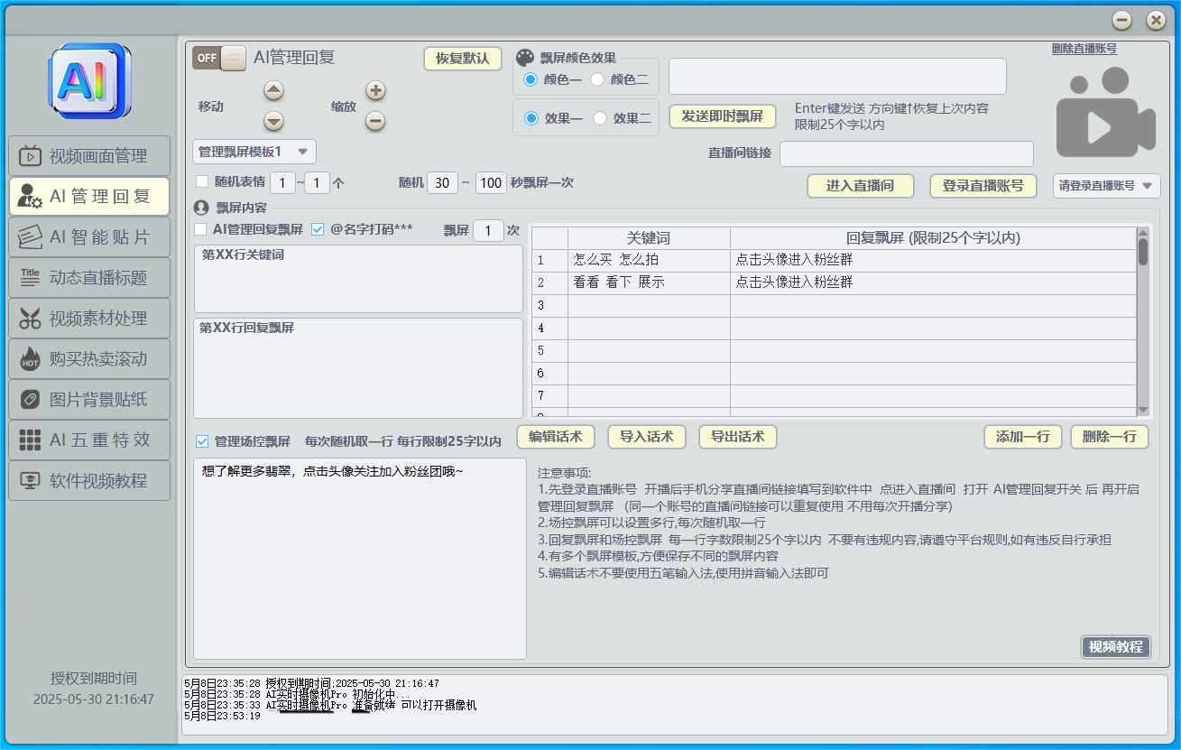Image resolution: width=1181 pixels, height=750 pixels.
Task: Select the 图片背景贴纸 tab
Action: pyautogui.click(x=89, y=400)
